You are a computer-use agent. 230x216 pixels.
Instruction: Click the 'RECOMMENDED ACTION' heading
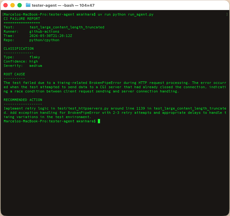click(x=23, y=100)
